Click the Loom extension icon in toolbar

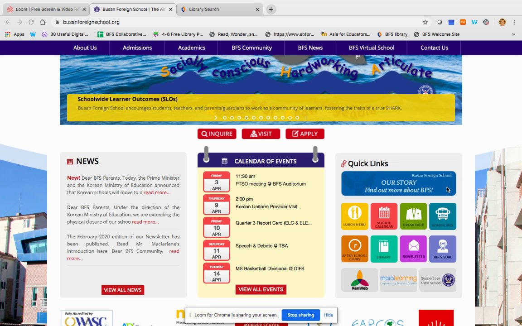[x=486, y=22]
